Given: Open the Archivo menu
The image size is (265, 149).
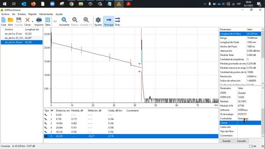Looking at the screenshot, I should pos(5,14).
